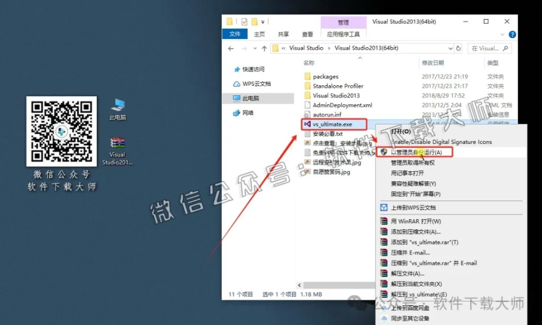This screenshot has width=542, height=325.
Task: Click the Explorer back arrow
Action: pyautogui.click(x=231, y=48)
